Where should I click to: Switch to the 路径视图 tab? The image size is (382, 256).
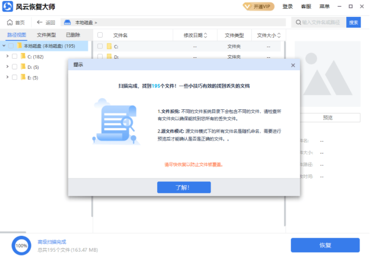[x=16, y=35]
